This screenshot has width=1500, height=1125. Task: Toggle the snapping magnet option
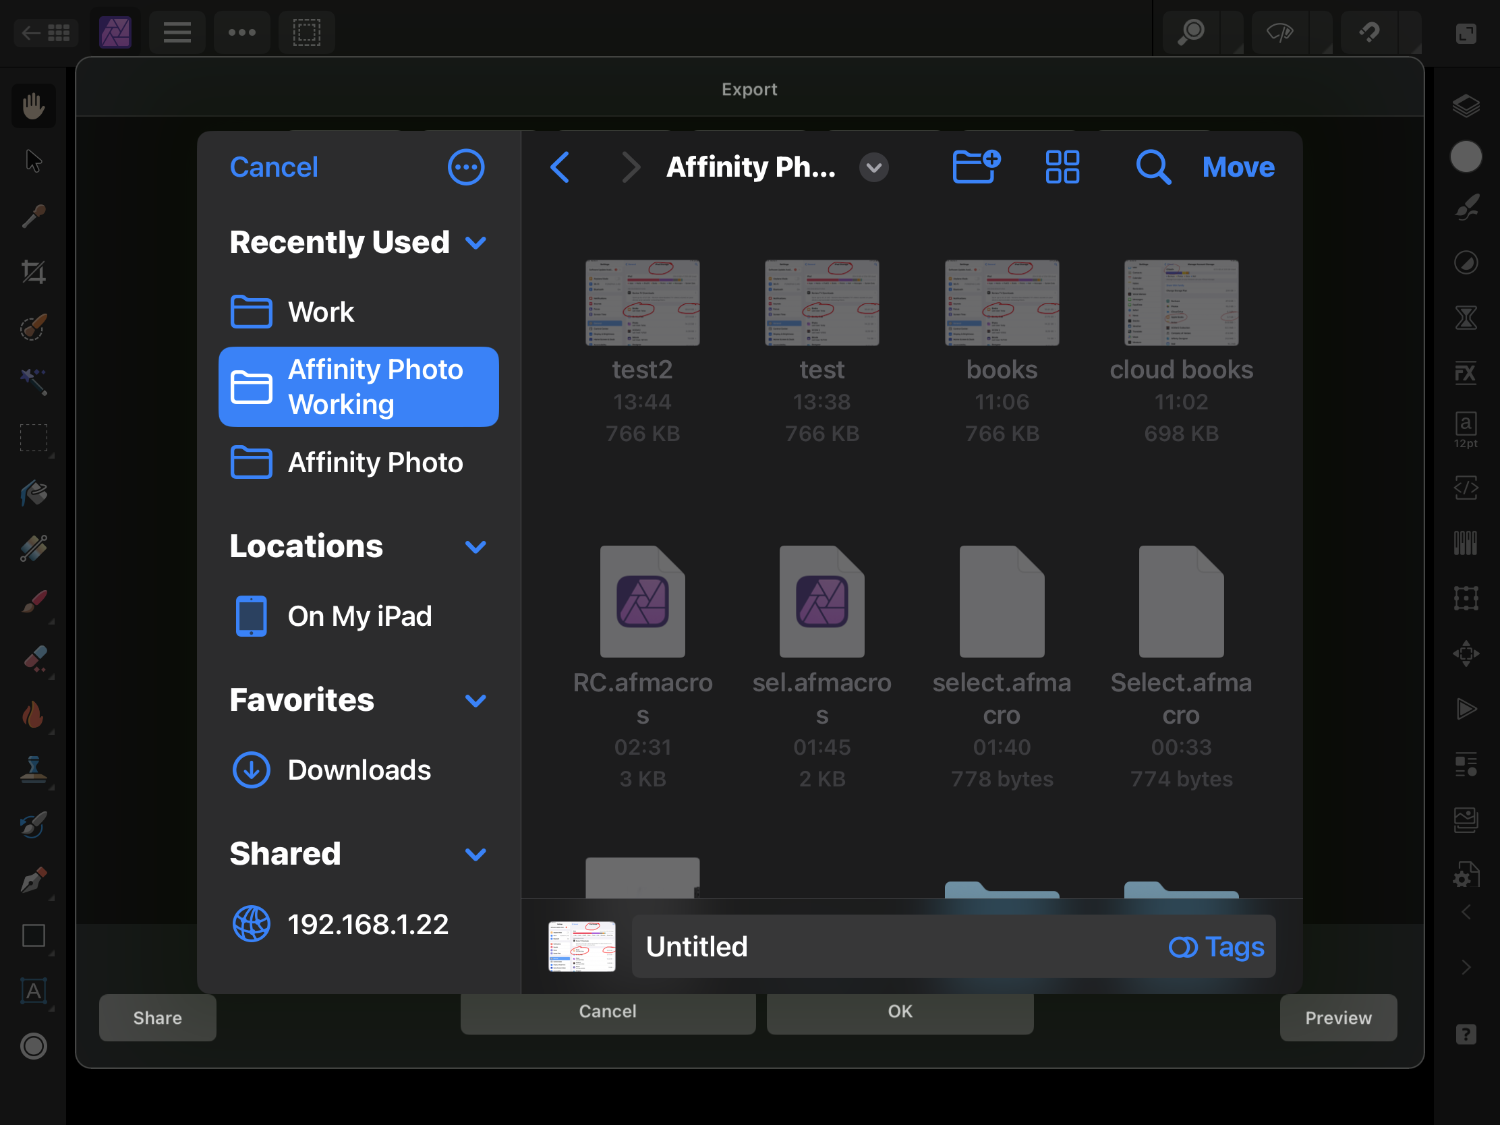[x=1368, y=32]
